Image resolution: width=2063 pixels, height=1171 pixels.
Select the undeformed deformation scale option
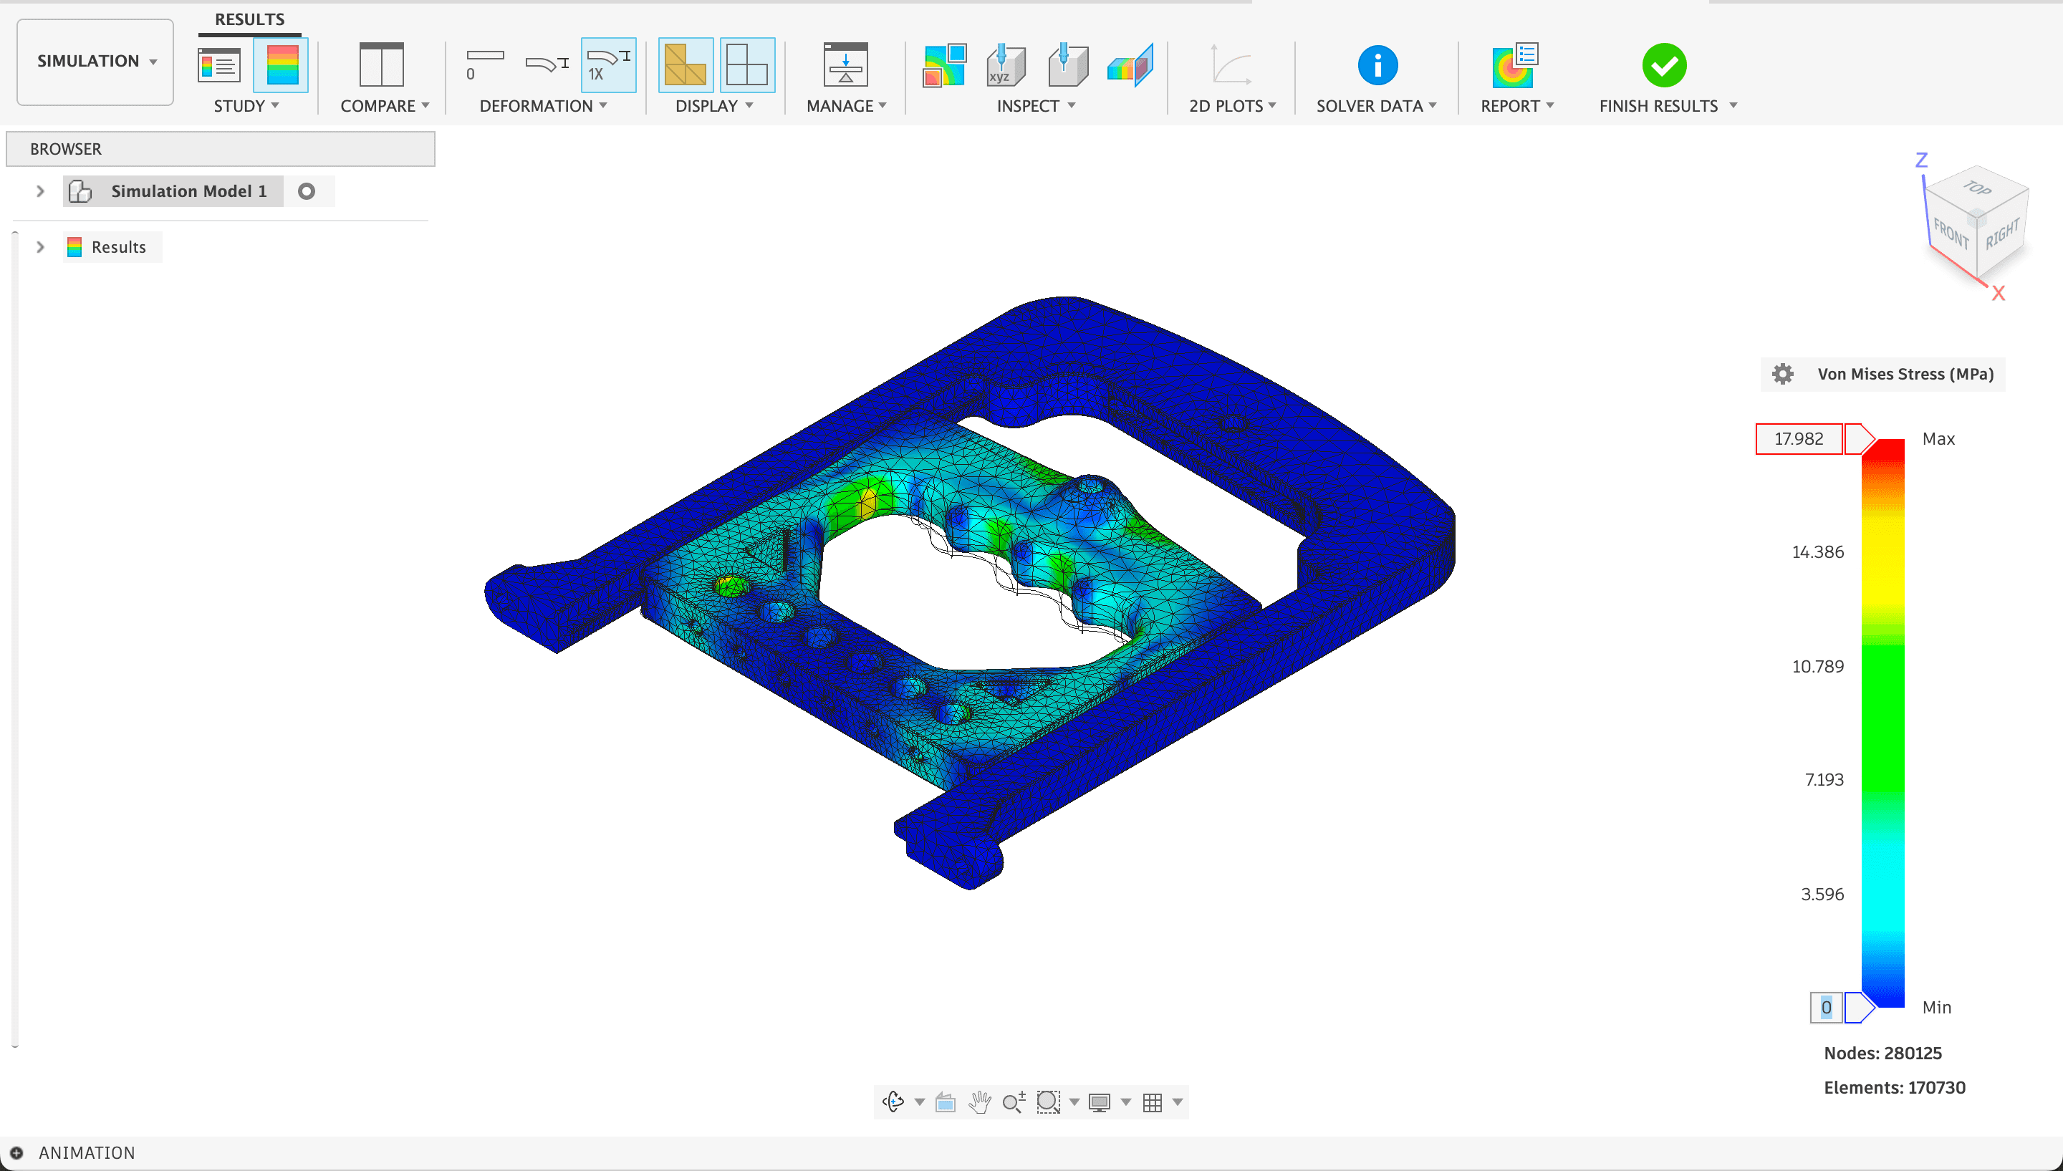[x=484, y=65]
